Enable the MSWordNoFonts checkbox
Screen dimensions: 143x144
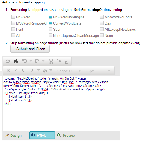point(102,17)
